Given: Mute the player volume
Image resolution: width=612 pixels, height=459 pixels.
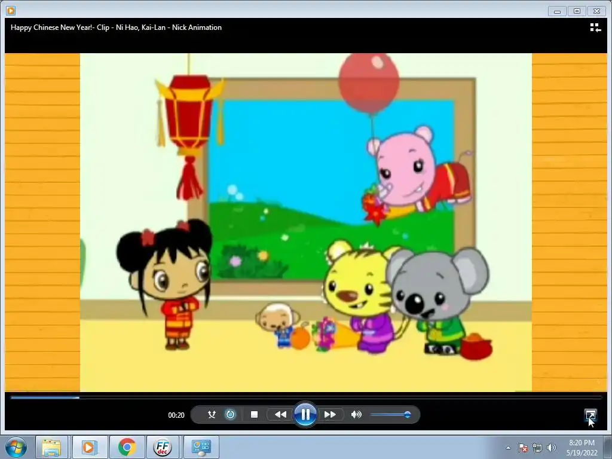Looking at the screenshot, I should click(x=356, y=415).
